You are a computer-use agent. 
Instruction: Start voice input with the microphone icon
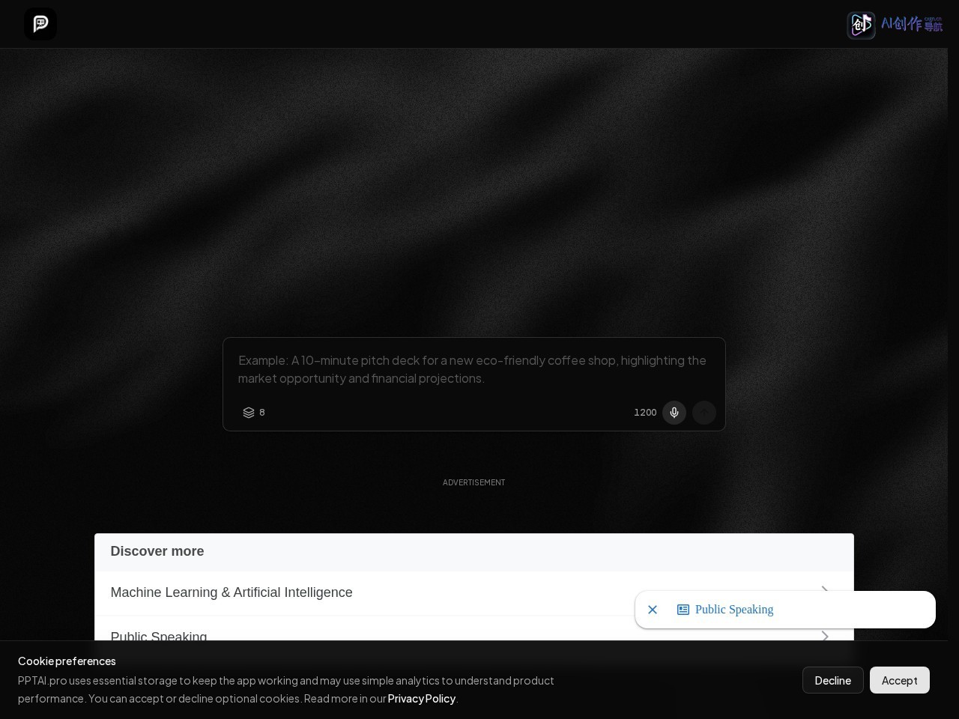pos(674,413)
